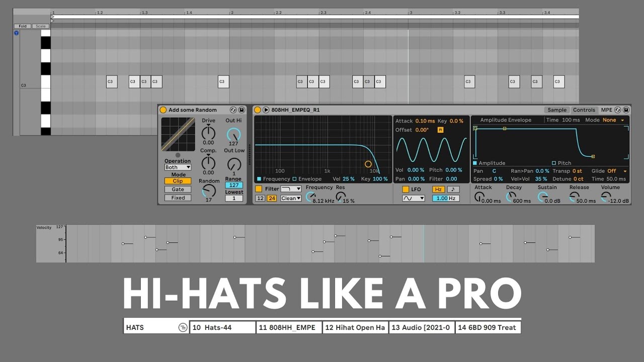Click the filter Frequency knob
This screenshot has height=362, width=644.
(310, 197)
